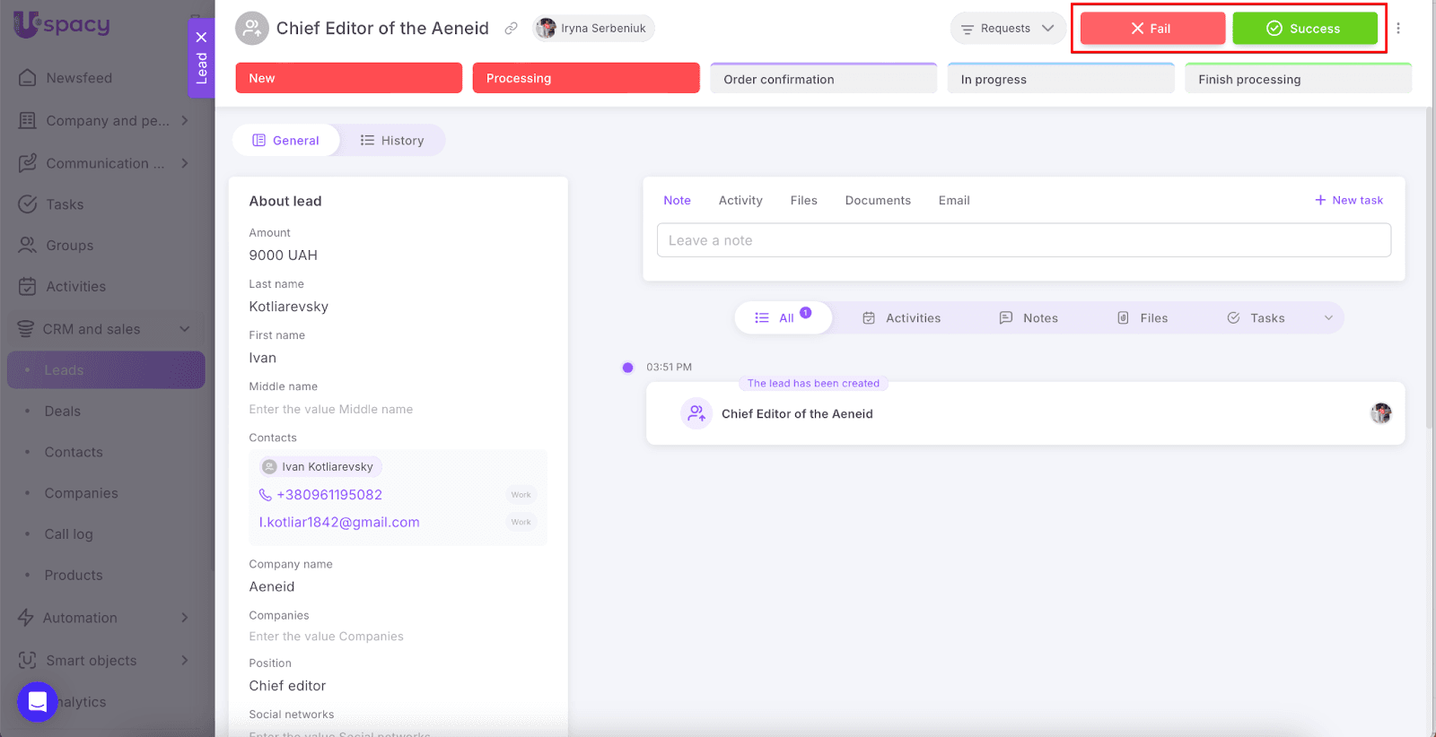Image resolution: width=1436 pixels, height=737 pixels.
Task: Click the user avatar on the lead created entry
Action: click(1380, 413)
